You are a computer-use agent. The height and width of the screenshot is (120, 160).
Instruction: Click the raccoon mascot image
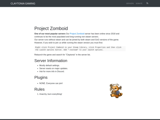click(116, 91)
